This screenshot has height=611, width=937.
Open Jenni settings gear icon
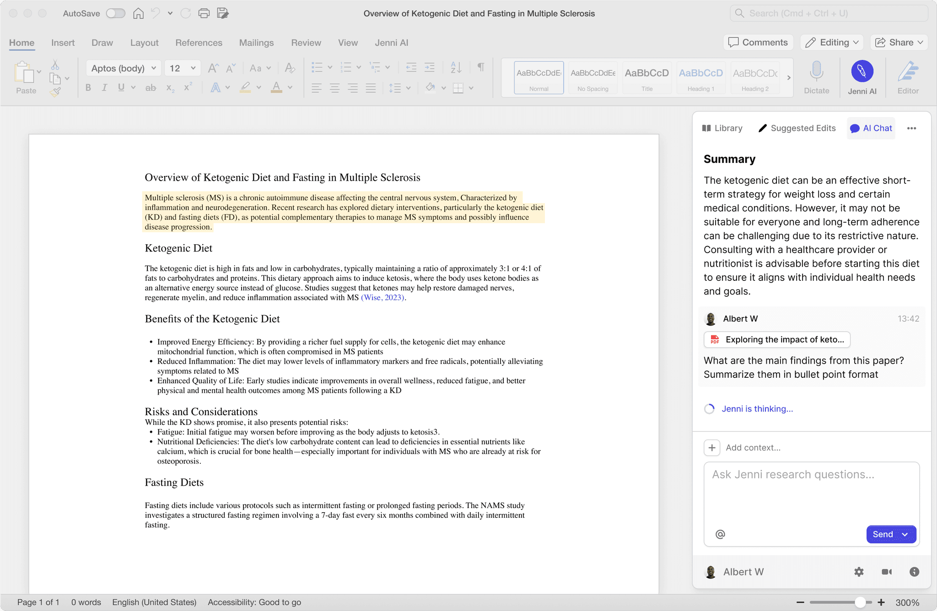pos(859,572)
